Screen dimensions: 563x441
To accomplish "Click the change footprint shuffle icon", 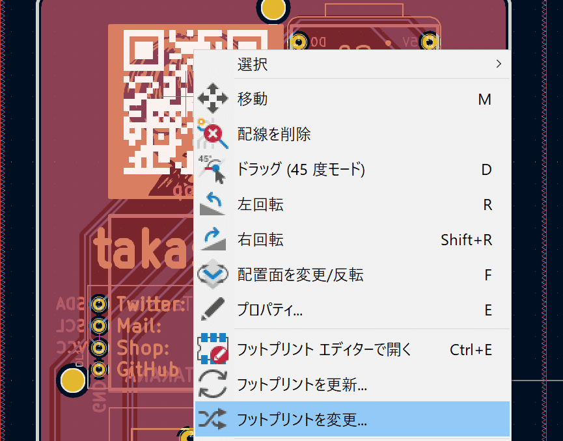I will click(213, 419).
